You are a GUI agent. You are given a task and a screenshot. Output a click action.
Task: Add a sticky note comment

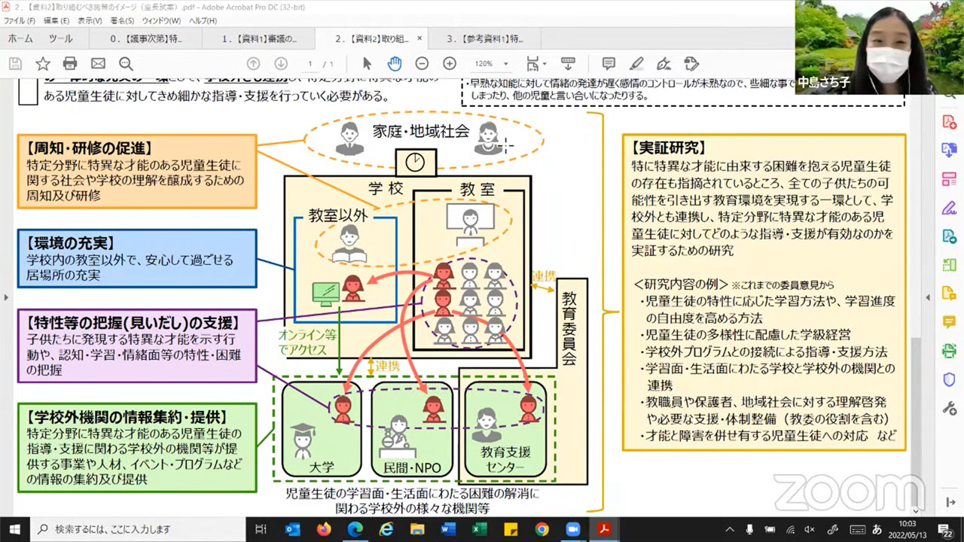[609, 64]
